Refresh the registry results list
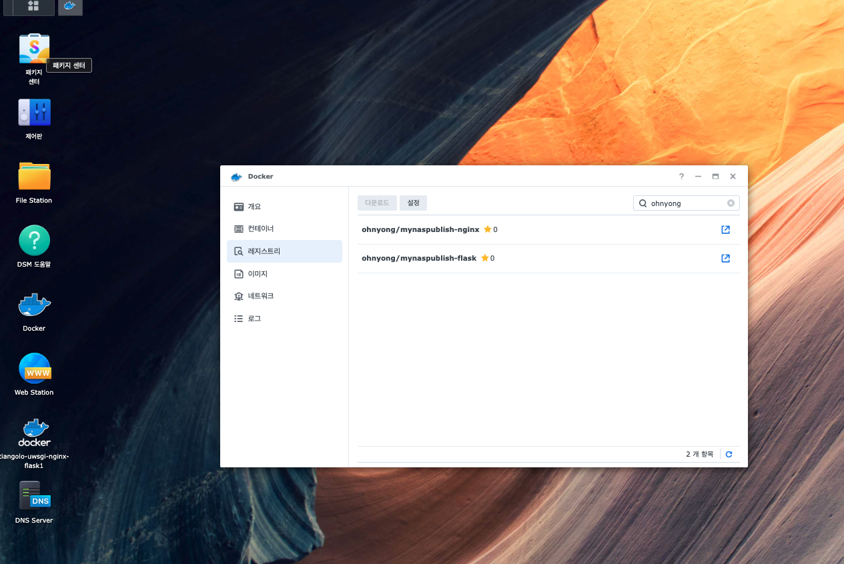The height and width of the screenshot is (564, 844). [x=729, y=454]
